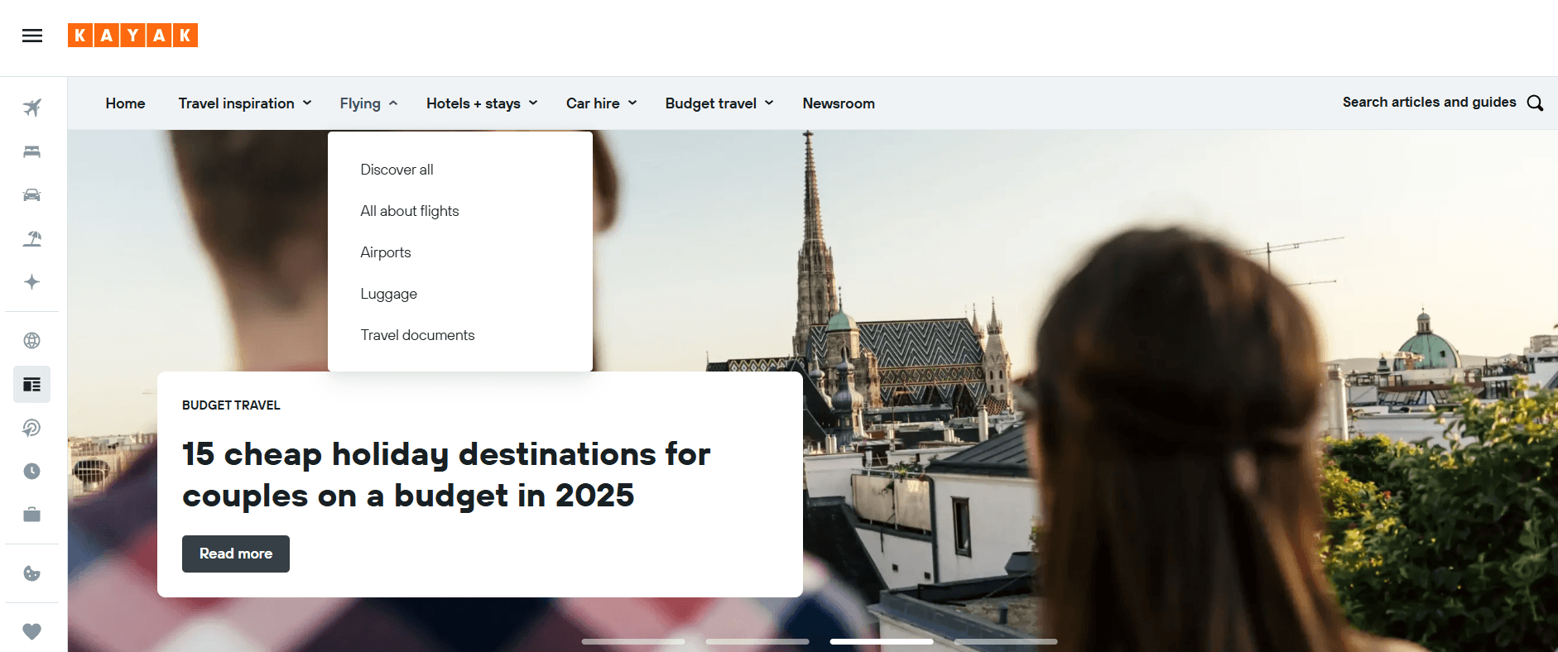1558x652 pixels.
Task: Open Flights from sidebar plane icon
Action: coord(32,108)
